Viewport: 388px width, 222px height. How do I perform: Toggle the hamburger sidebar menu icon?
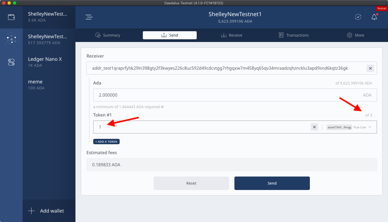pos(89,17)
